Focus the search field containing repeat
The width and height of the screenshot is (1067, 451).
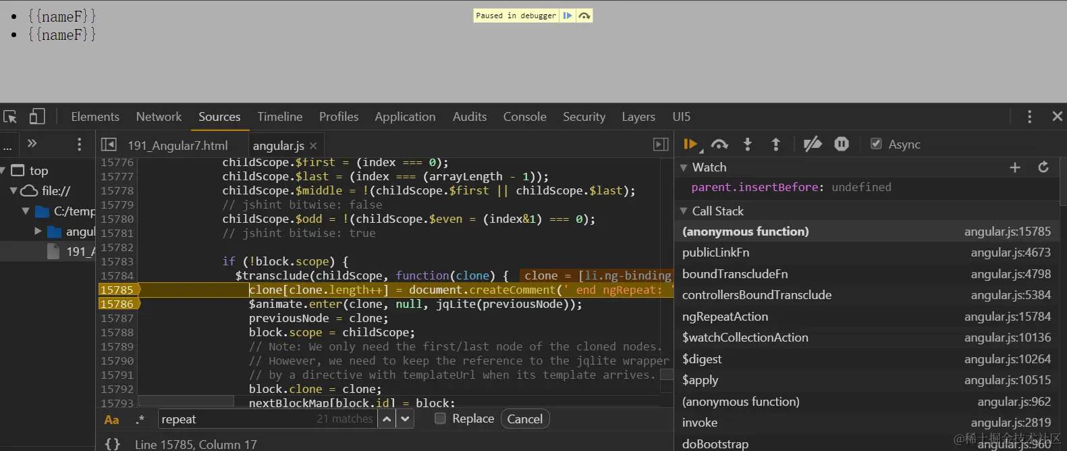267,419
